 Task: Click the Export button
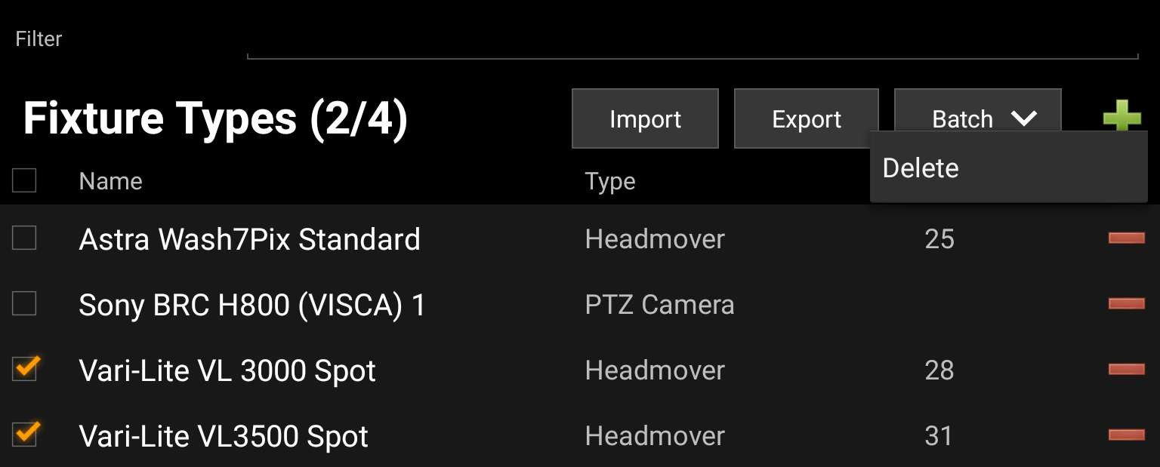(806, 118)
